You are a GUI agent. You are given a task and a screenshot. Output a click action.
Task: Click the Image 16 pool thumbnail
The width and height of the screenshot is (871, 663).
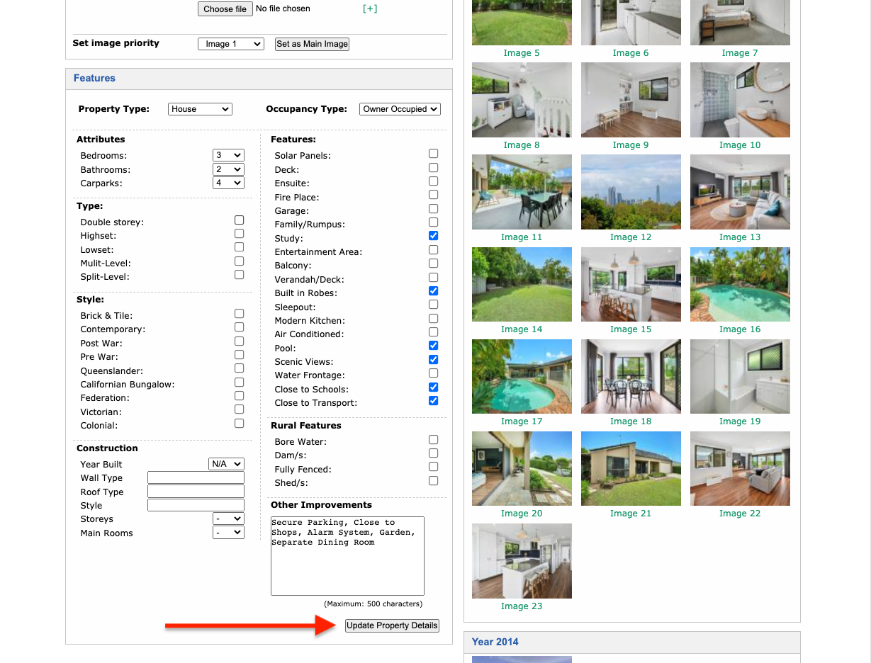point(739,284)
